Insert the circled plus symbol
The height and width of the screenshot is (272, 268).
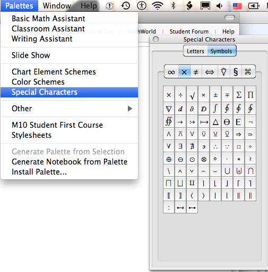169,159
